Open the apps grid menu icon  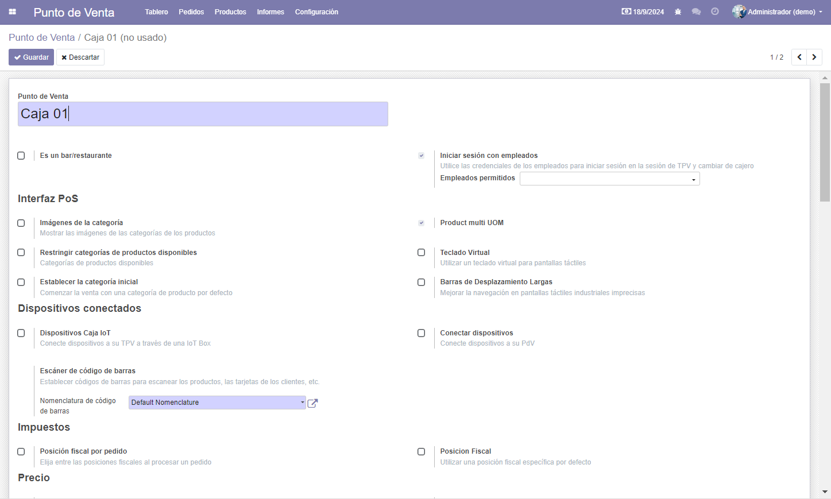(12, 12)
